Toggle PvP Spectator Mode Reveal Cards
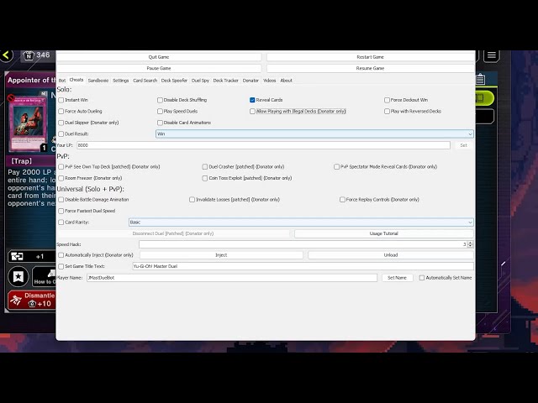 [336, 167]
